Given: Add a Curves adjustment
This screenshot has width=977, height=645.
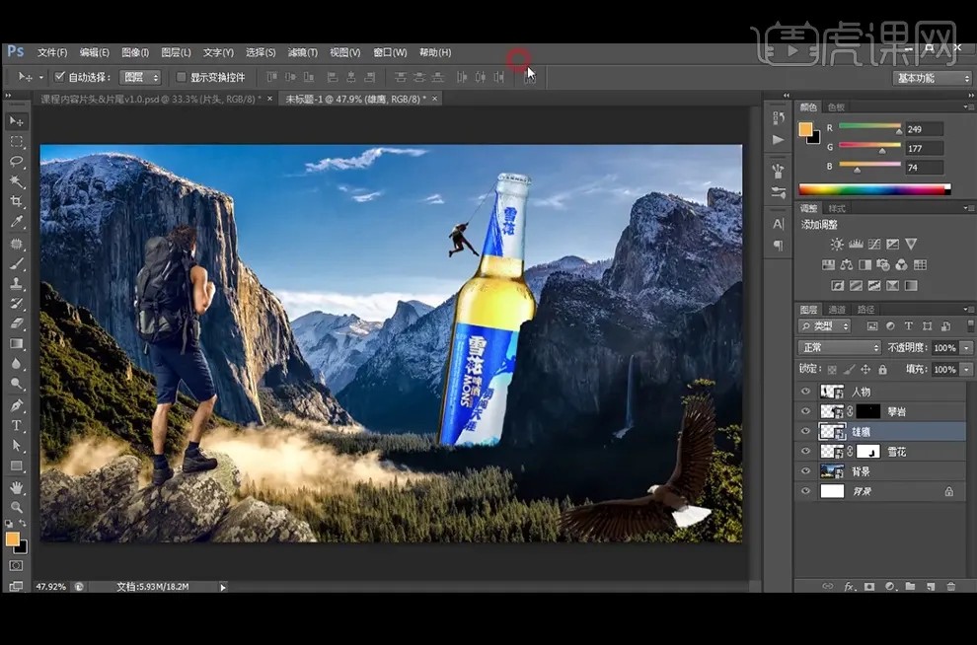Looking at the screenshot, I should (x=874, y=244).
